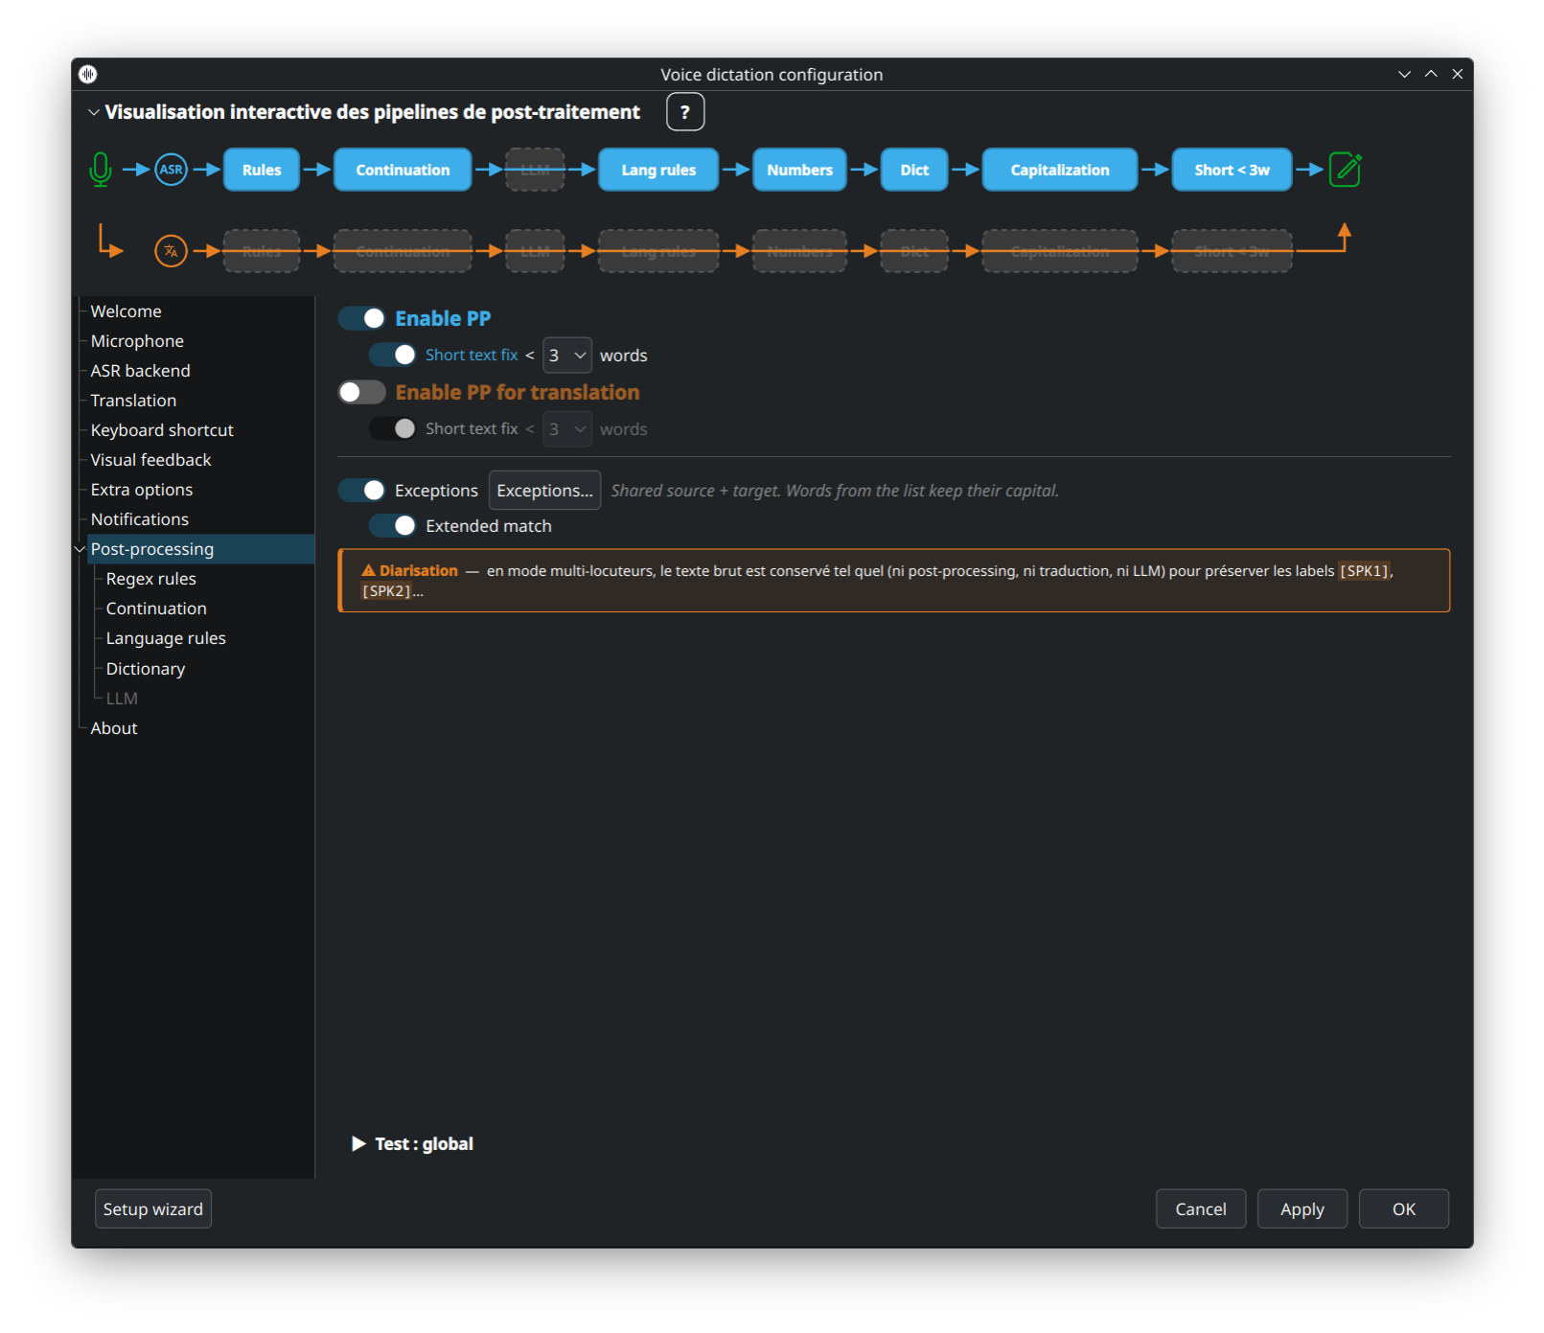
Task: Confirm with the OK button
Action: pos(1404,1208)
